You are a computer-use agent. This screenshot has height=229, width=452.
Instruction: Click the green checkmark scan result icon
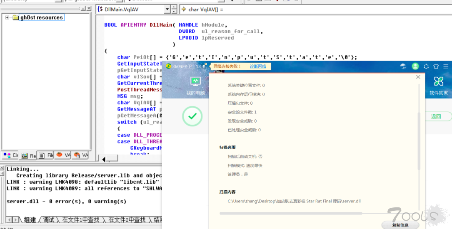click(x=192, y=116)
